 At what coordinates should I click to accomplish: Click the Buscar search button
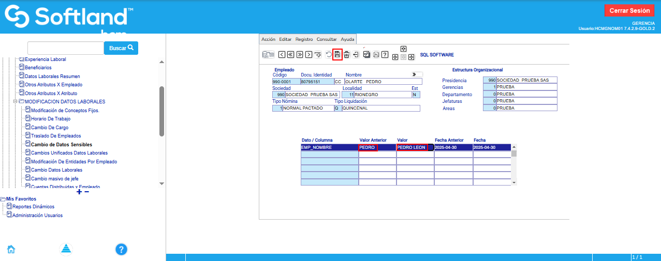121,48
